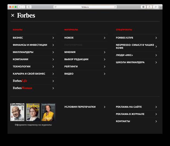Open the Forbes Life section
Image resolution: width=170 pixels, height=146 pixels.
[33, 81]
